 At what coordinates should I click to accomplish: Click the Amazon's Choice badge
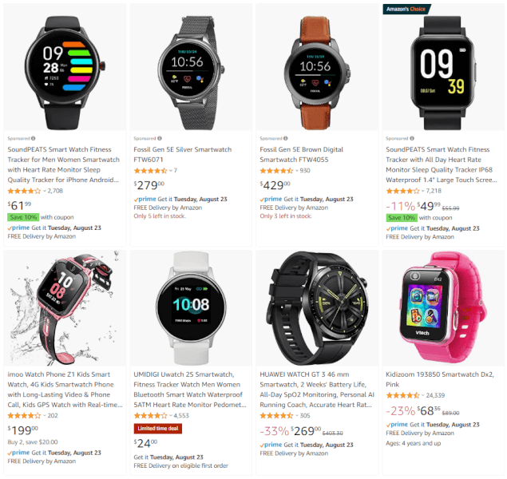[406, 9]
